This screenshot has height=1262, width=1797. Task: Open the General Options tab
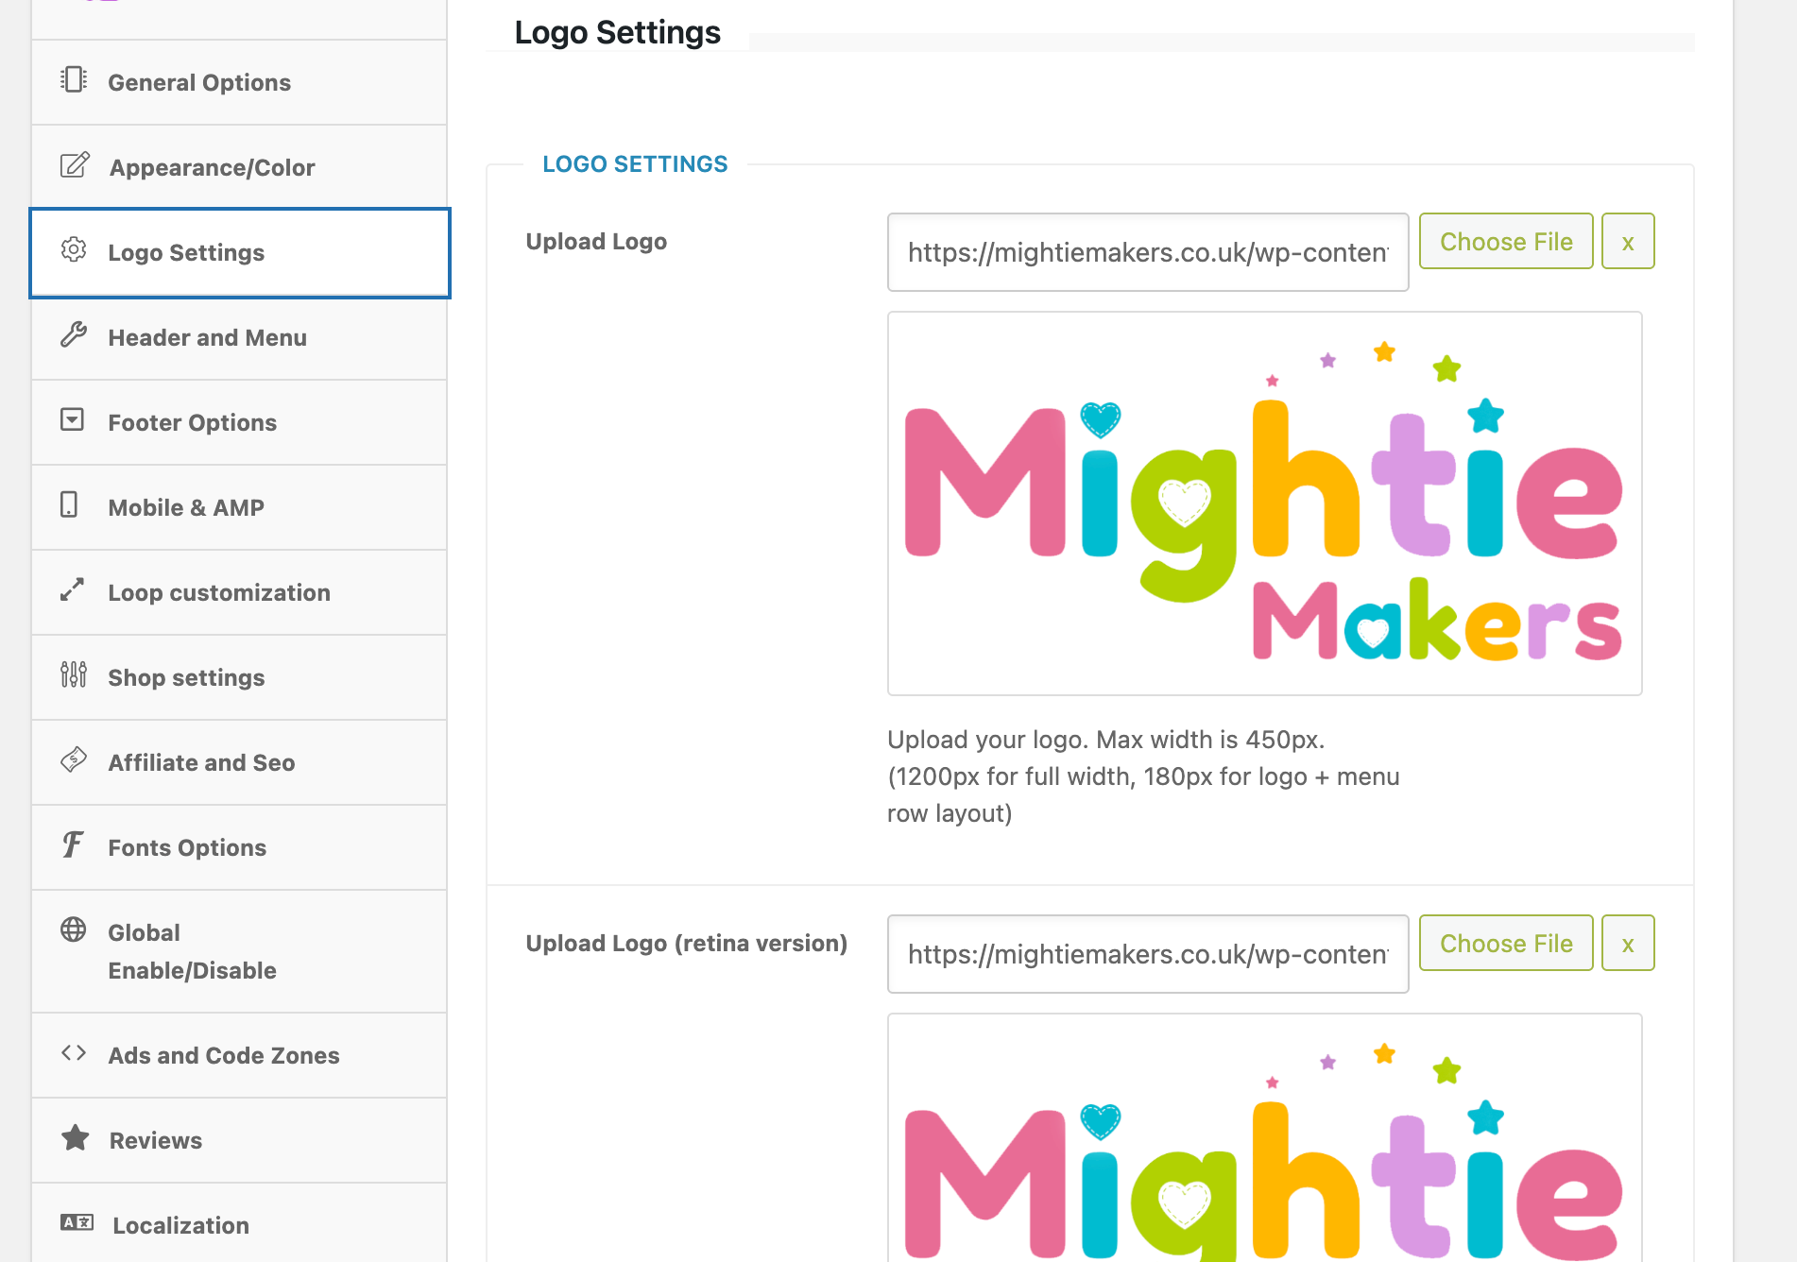tap(239, 82)
